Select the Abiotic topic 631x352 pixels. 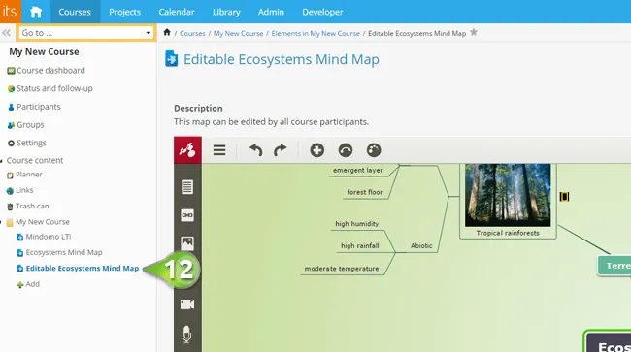(421, 246)
